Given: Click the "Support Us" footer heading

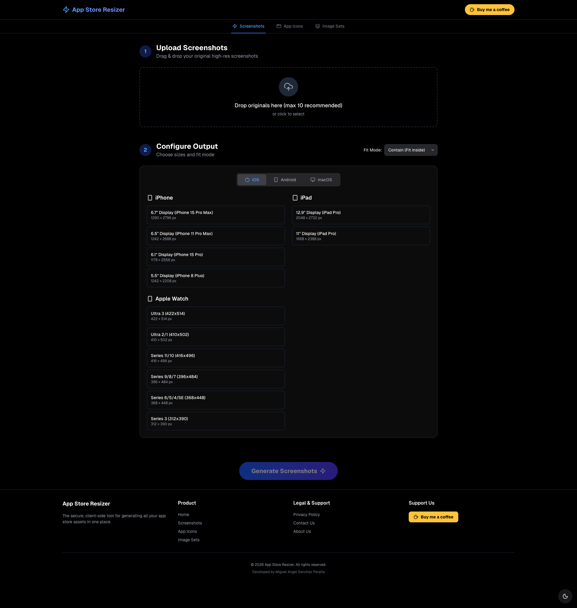Looking at the screenshot, I should pyautogui.click(x=421, y=503).
